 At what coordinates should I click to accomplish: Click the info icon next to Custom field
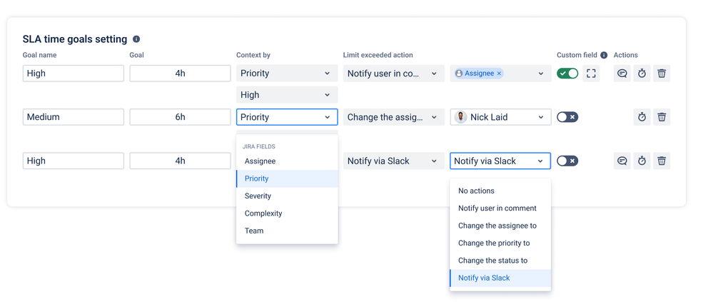(x=604, y=55)
